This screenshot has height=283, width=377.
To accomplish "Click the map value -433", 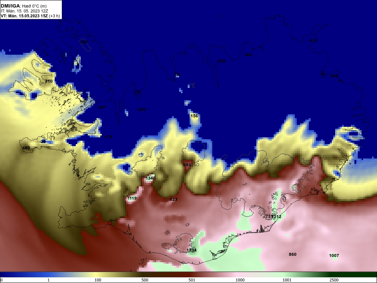I will (x=313, y=40).
